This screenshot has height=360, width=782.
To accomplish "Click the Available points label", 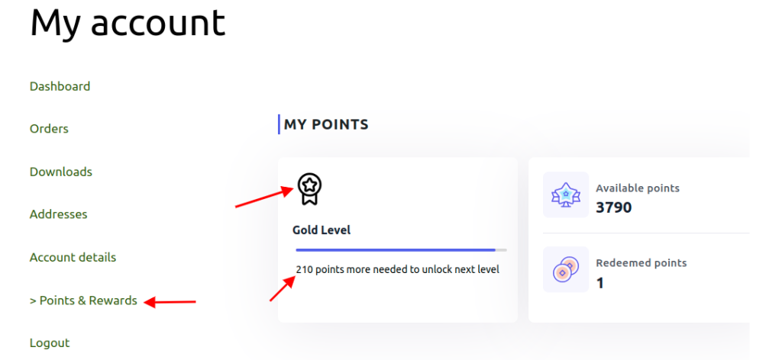I will [x=638, y=188].
